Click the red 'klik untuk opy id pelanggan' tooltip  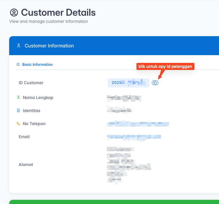[165, 67]
